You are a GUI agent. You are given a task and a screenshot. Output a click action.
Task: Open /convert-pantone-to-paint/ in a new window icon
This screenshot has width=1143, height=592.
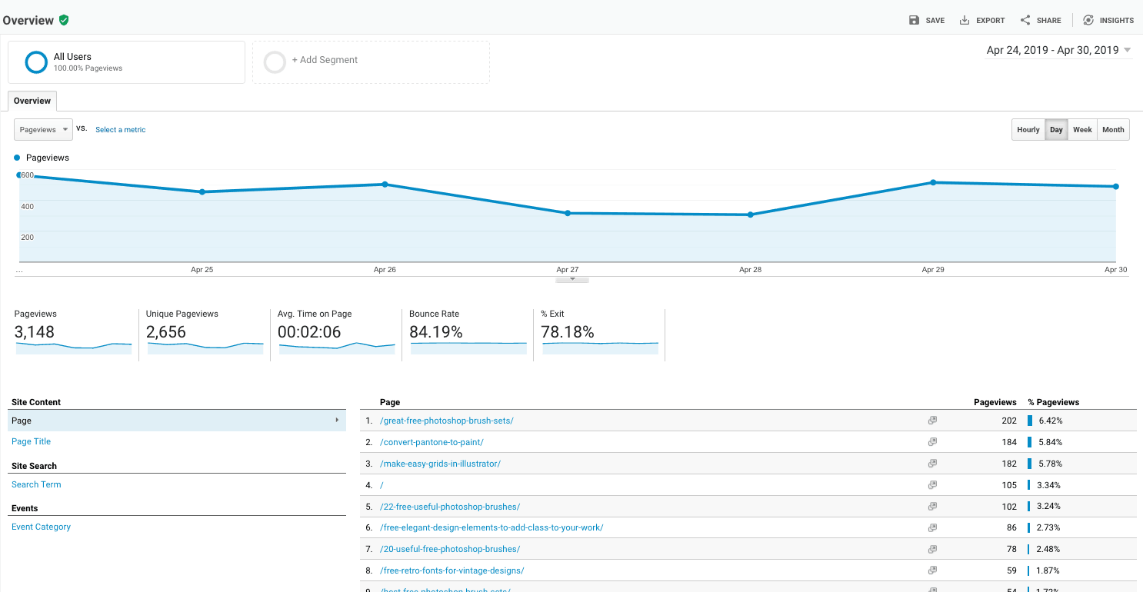click(932, 441)
